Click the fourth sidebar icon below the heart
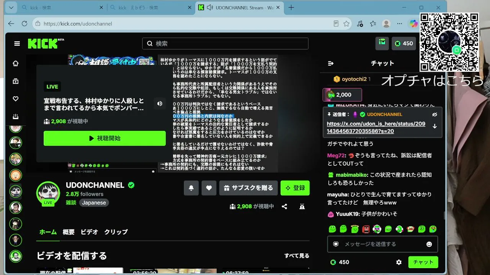Viewport: 490px width, 275px height. [x=16, y=116]
